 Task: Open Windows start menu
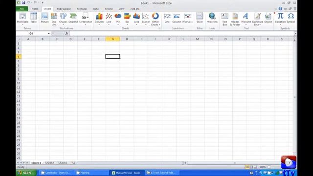(26, 173)
